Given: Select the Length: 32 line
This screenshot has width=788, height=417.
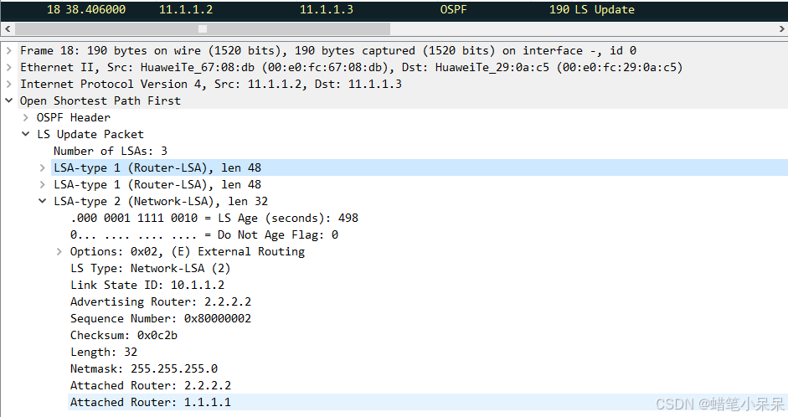Looking at the screenshot, I should pyautogui.click(x=104, y=353).
